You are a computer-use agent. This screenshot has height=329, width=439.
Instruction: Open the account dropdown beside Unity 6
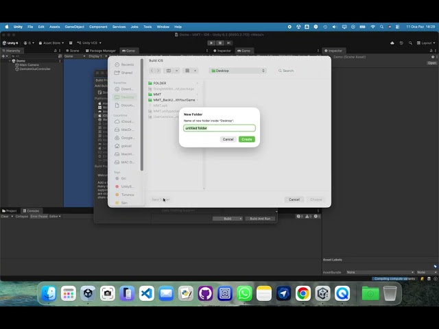(x=29, y=42)
